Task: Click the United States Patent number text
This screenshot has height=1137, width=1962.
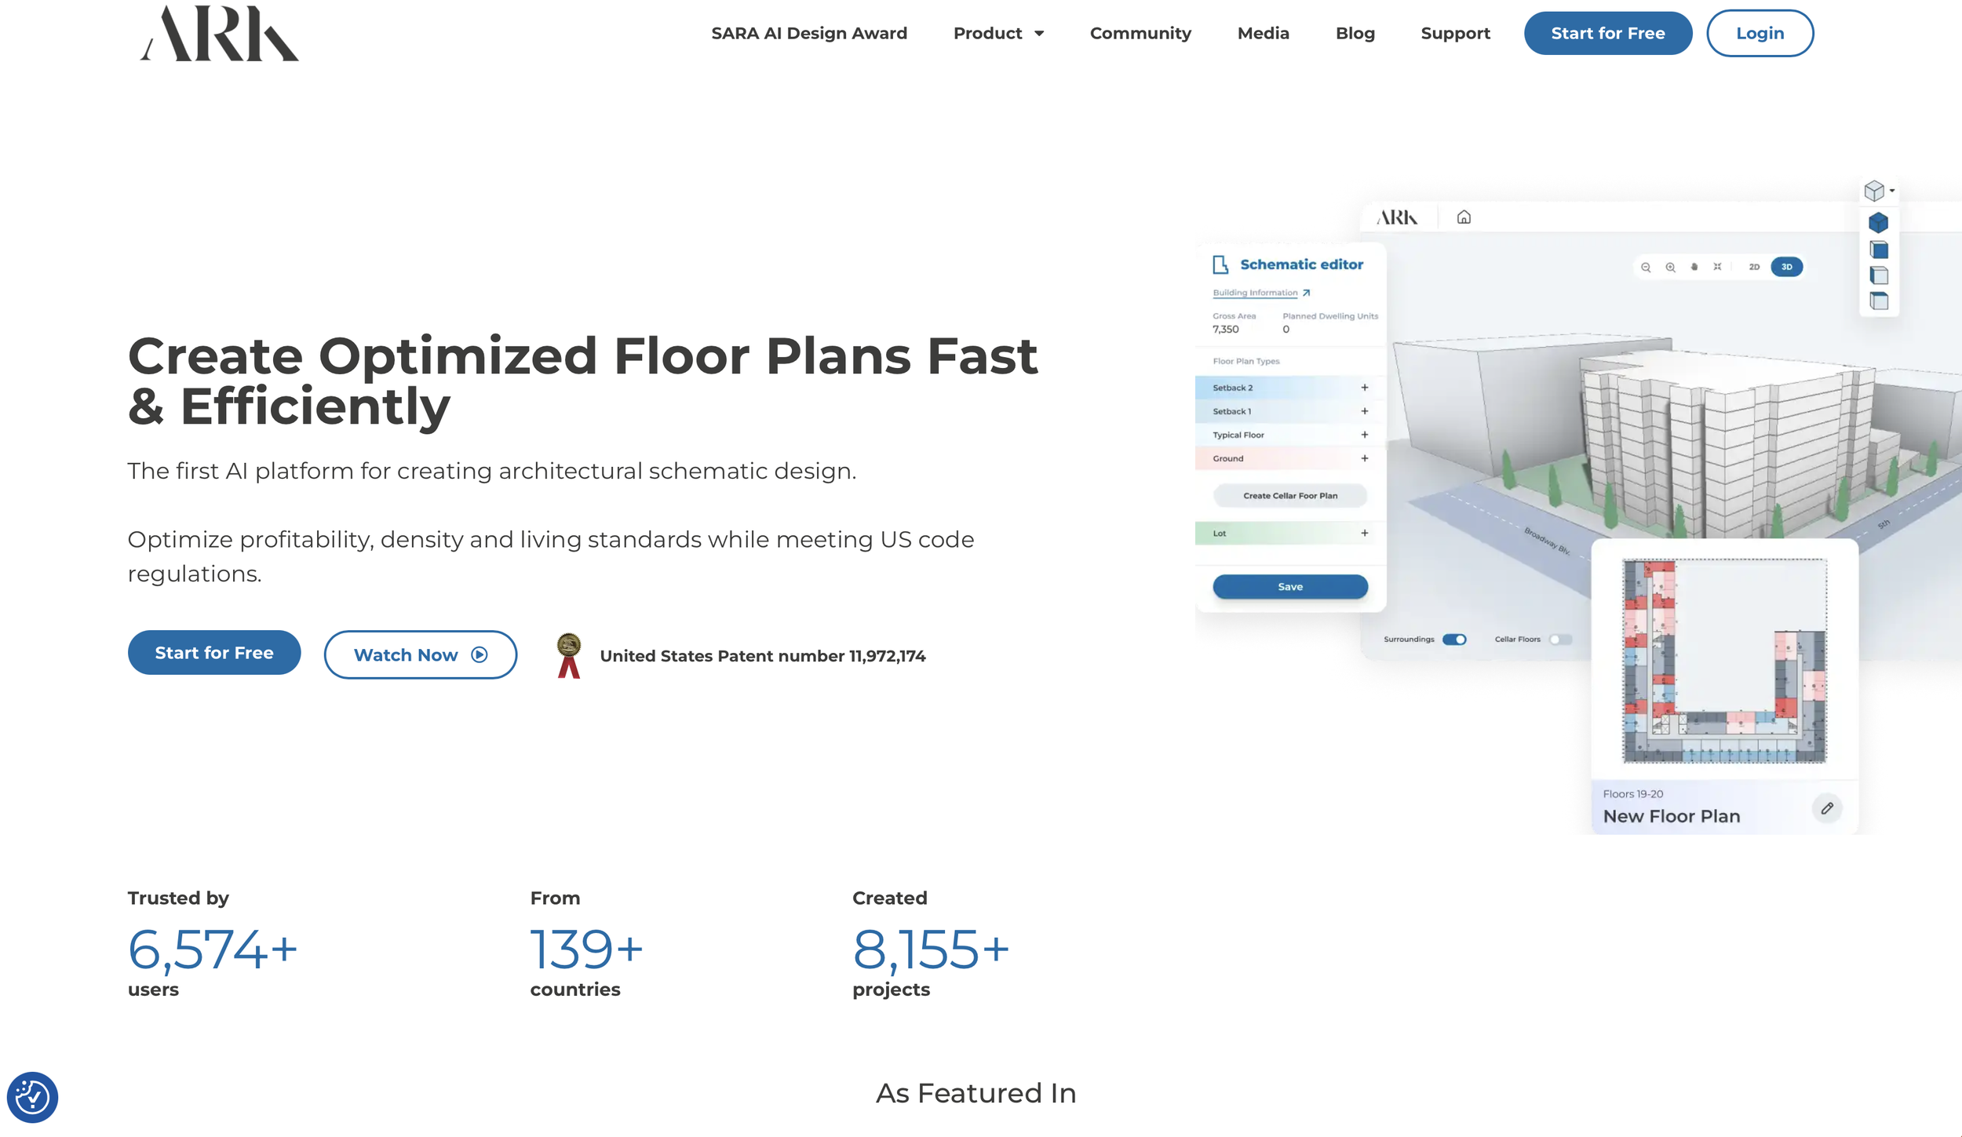Action: pos(763,656)
